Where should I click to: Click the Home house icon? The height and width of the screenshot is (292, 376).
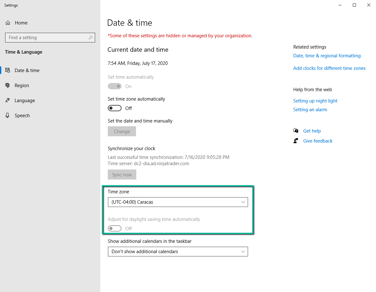pyautogui.click(x=8, y=23)
